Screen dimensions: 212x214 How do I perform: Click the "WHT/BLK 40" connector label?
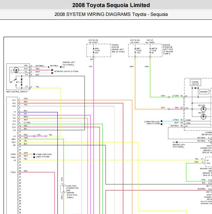point(176,126)
